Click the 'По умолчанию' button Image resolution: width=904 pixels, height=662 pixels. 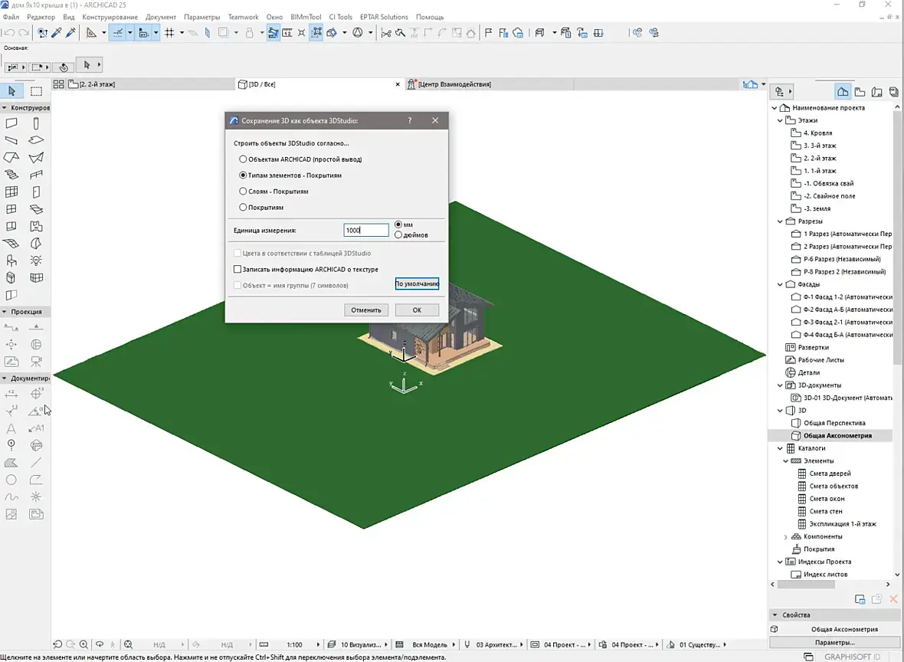(x=417, y=284)
